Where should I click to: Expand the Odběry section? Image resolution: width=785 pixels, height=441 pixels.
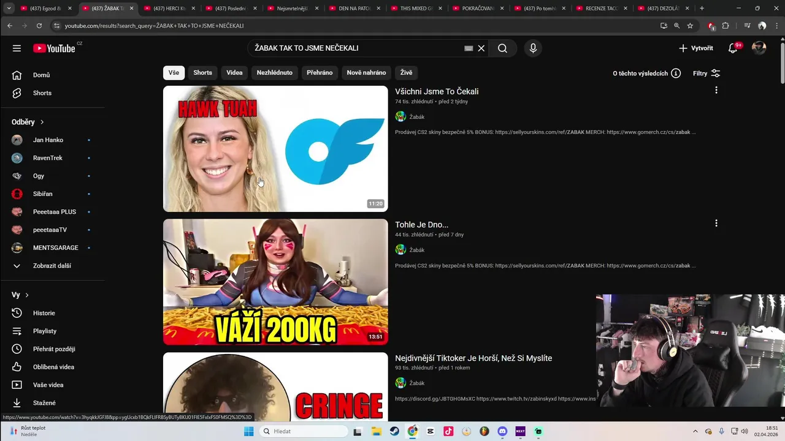28,122
